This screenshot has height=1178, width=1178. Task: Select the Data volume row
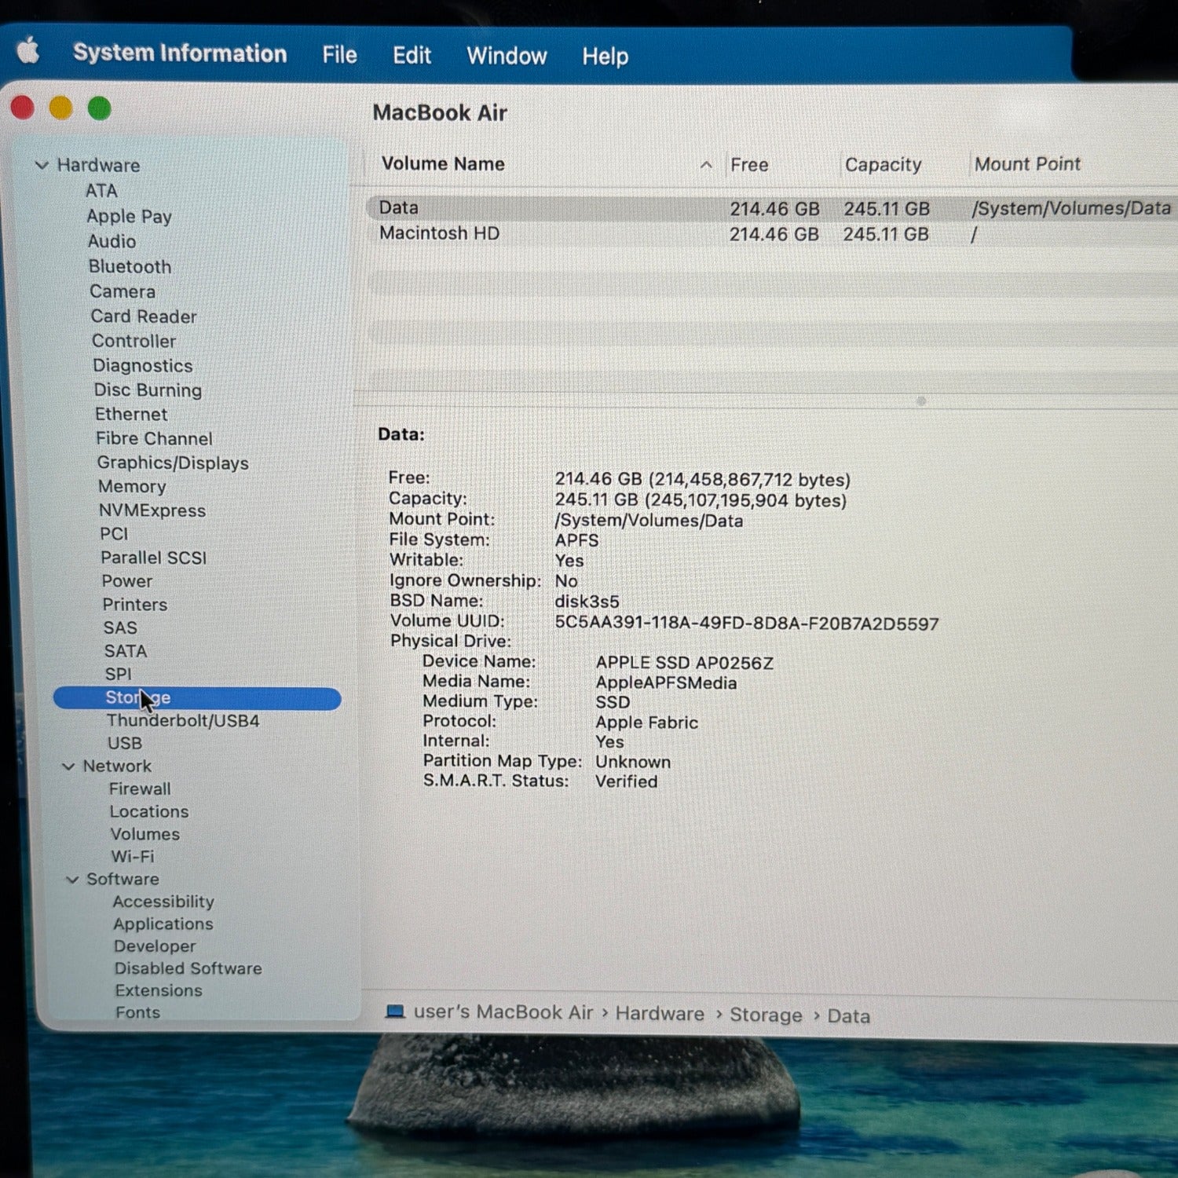pos(774,208)
